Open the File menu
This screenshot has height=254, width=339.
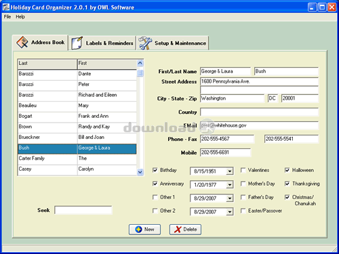click(x=7, y=17)
